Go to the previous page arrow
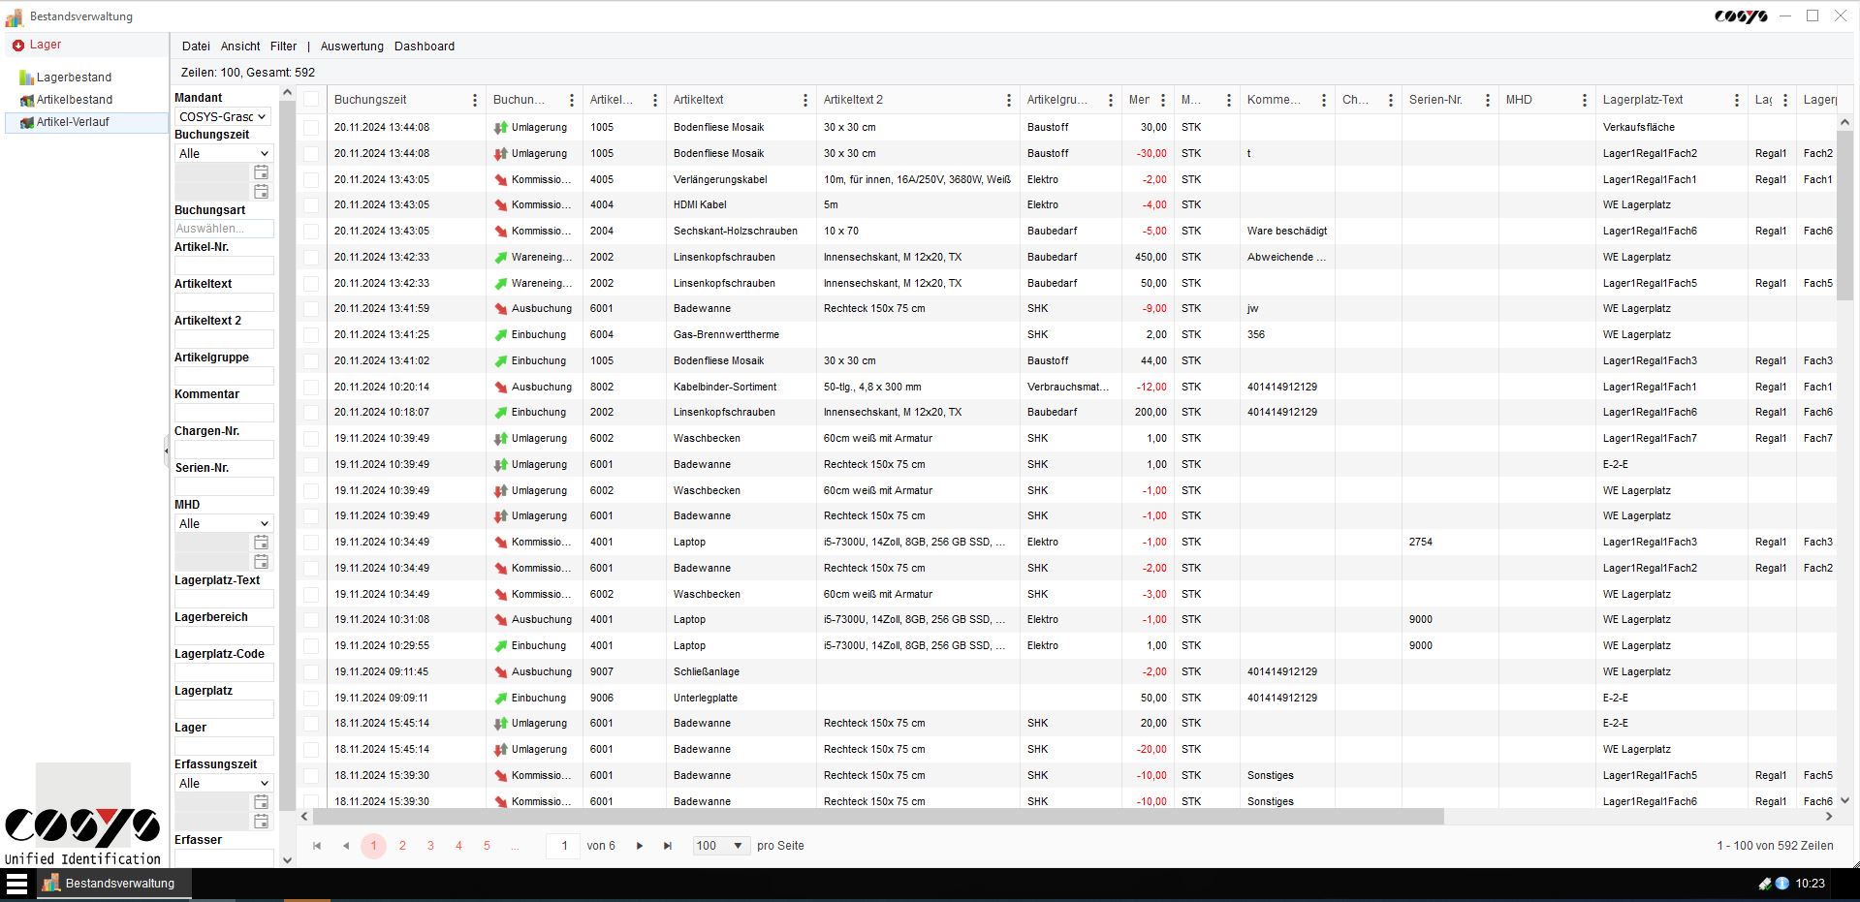Image resolution: width=1860 pixels, height=902 pixels. [x=346, y=846]
